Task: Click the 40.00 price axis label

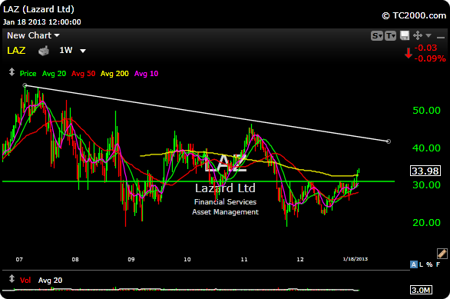Action: [x=426, y=148]
